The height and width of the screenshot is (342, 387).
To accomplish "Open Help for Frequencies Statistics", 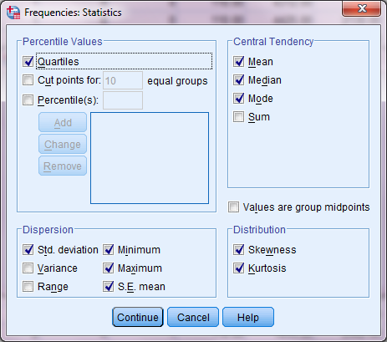I will [248, 317].
